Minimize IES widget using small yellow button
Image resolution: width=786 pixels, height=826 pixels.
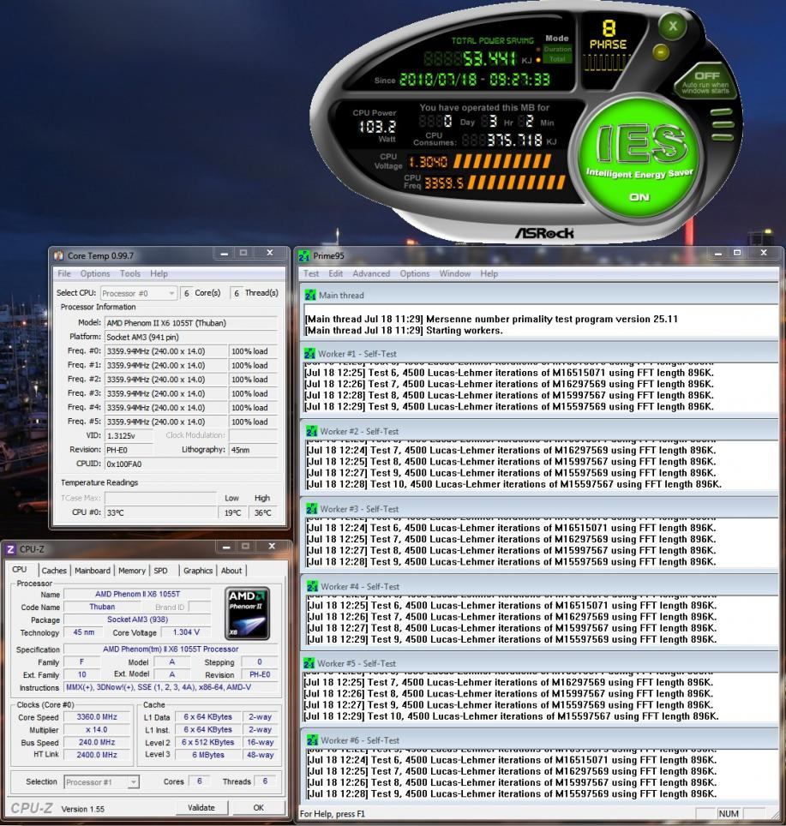coord(661,51)
